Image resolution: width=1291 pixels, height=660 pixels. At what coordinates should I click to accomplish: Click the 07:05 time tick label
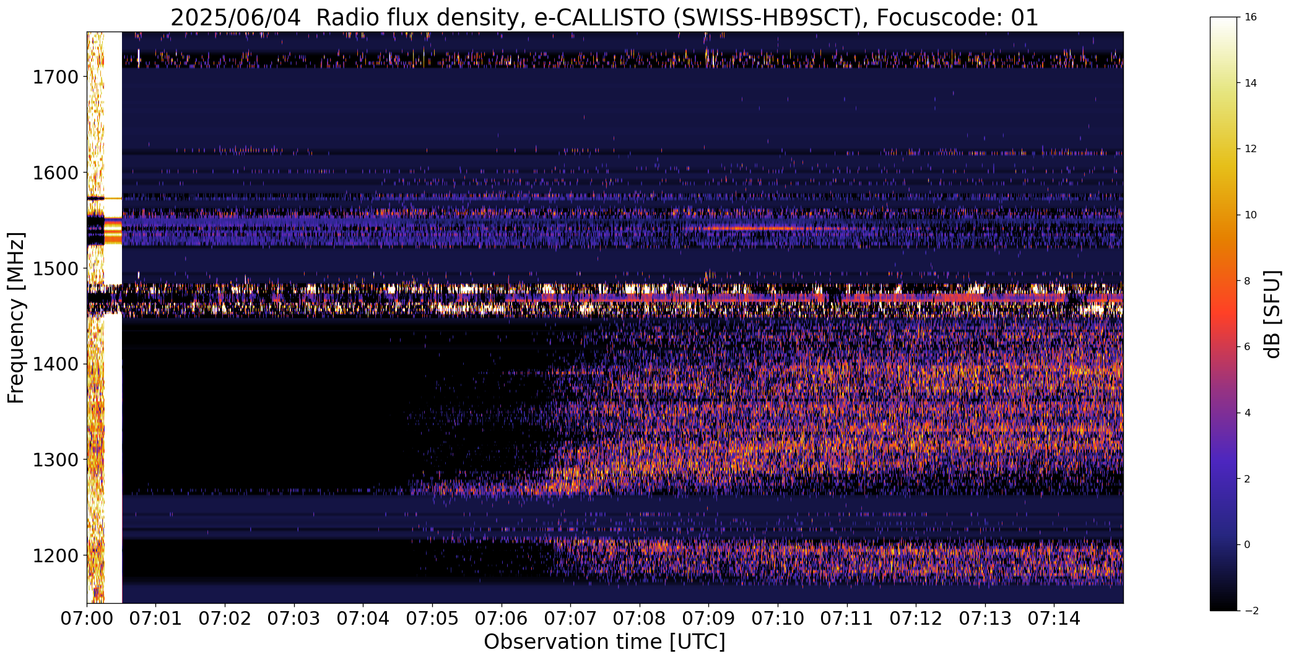(x=432, y=619)
